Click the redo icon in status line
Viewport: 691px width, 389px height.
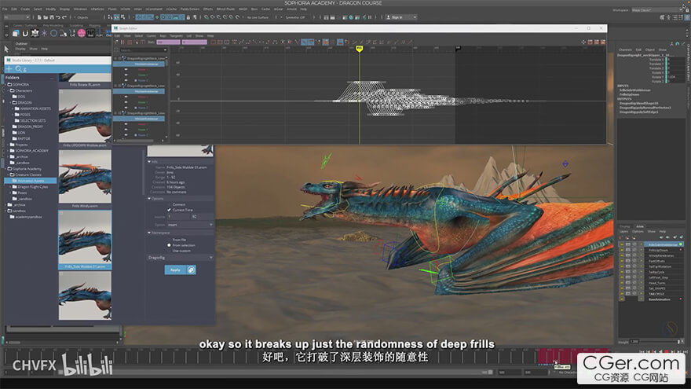click(64, 17)
